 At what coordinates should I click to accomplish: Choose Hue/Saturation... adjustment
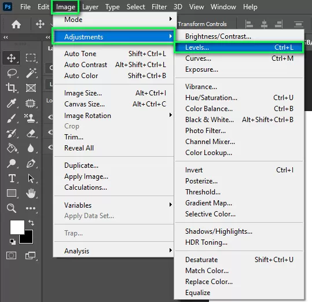click(239, 98)
